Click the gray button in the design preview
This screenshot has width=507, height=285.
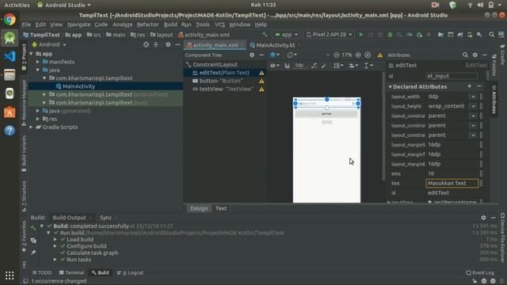(326, 114)
